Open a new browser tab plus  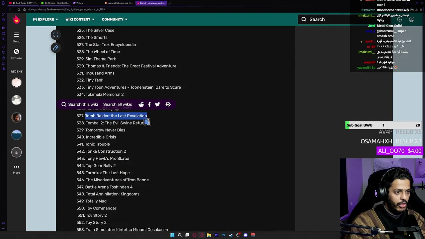pyautogui.click(x=169, y=3)
